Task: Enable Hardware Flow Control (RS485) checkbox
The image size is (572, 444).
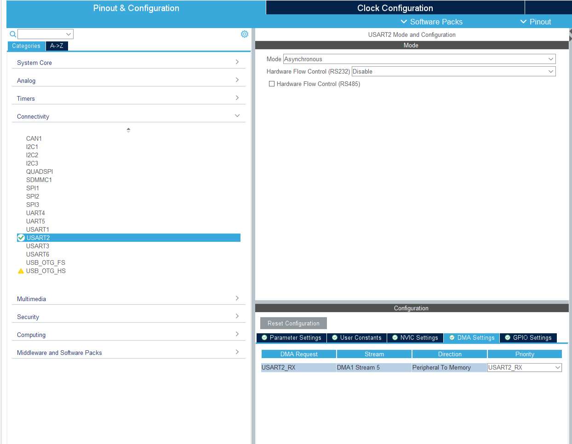Action: pos(272,84)
